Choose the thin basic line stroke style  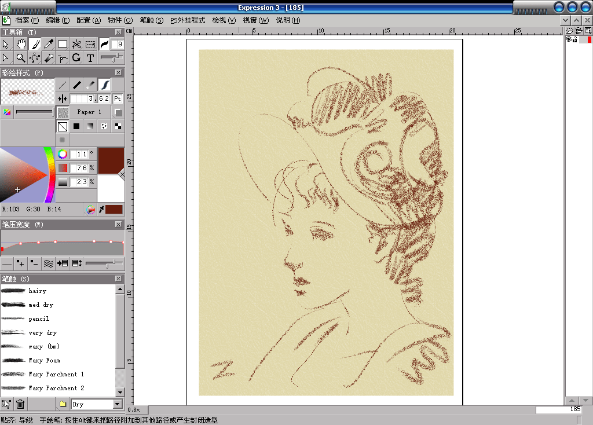click(x=63, y=85)
